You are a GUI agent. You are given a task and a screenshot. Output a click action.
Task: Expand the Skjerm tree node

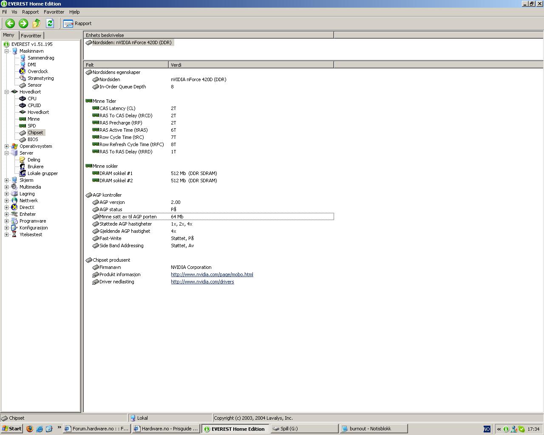tap(7, 180)
